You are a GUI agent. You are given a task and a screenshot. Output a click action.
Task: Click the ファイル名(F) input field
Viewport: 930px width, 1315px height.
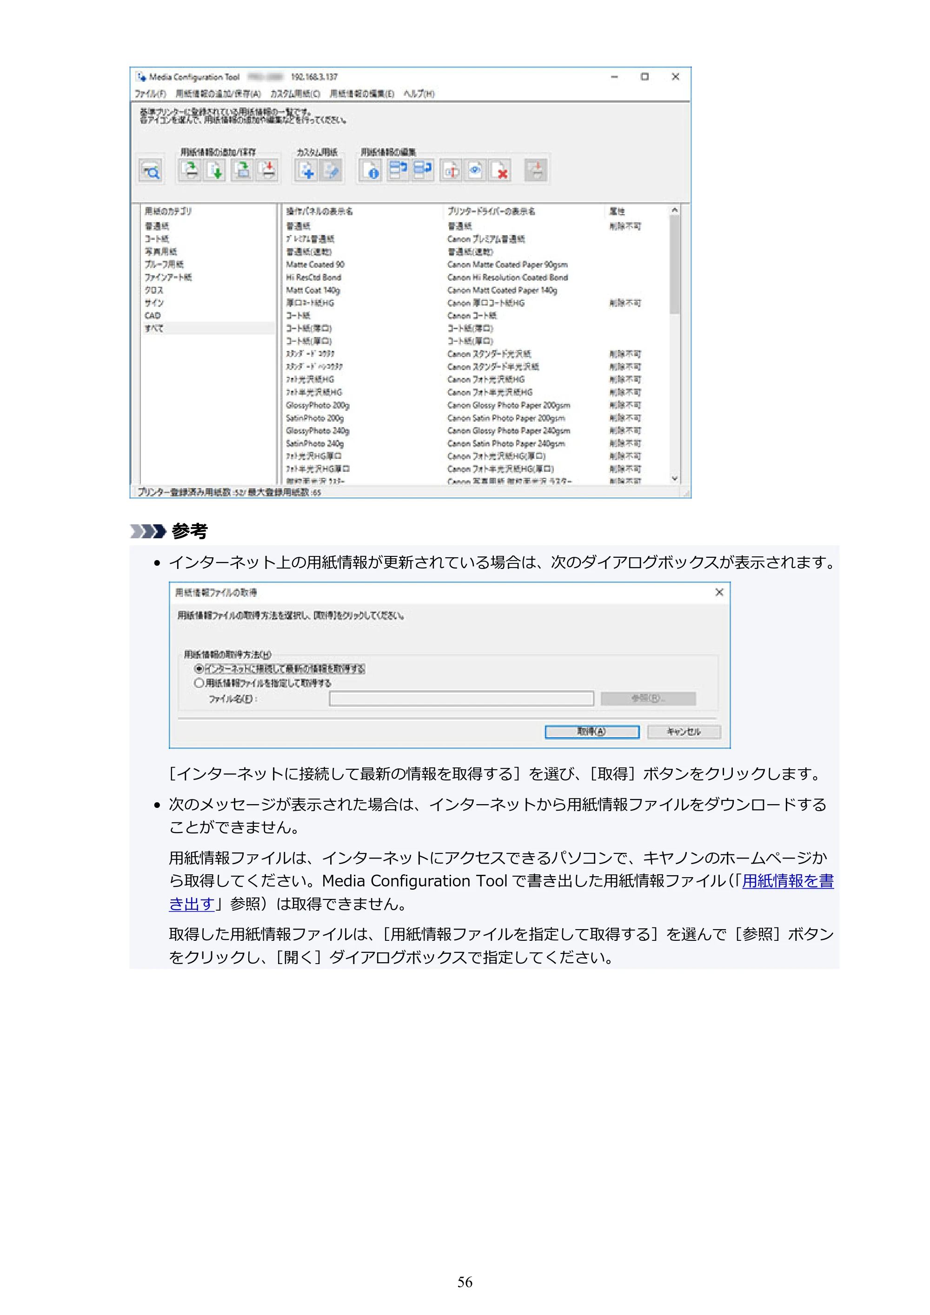461,698
